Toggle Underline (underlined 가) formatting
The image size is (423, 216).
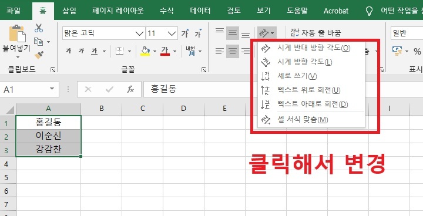click(94, 50)
